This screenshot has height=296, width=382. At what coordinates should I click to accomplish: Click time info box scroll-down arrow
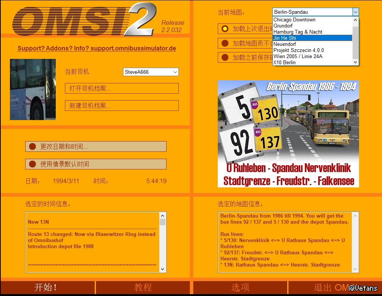pos(162,269)
